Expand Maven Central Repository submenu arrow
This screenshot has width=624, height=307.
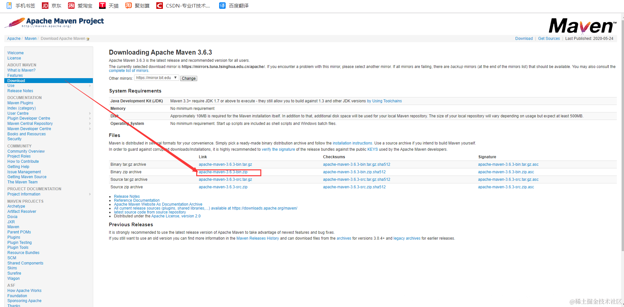(x=90, y=124)
